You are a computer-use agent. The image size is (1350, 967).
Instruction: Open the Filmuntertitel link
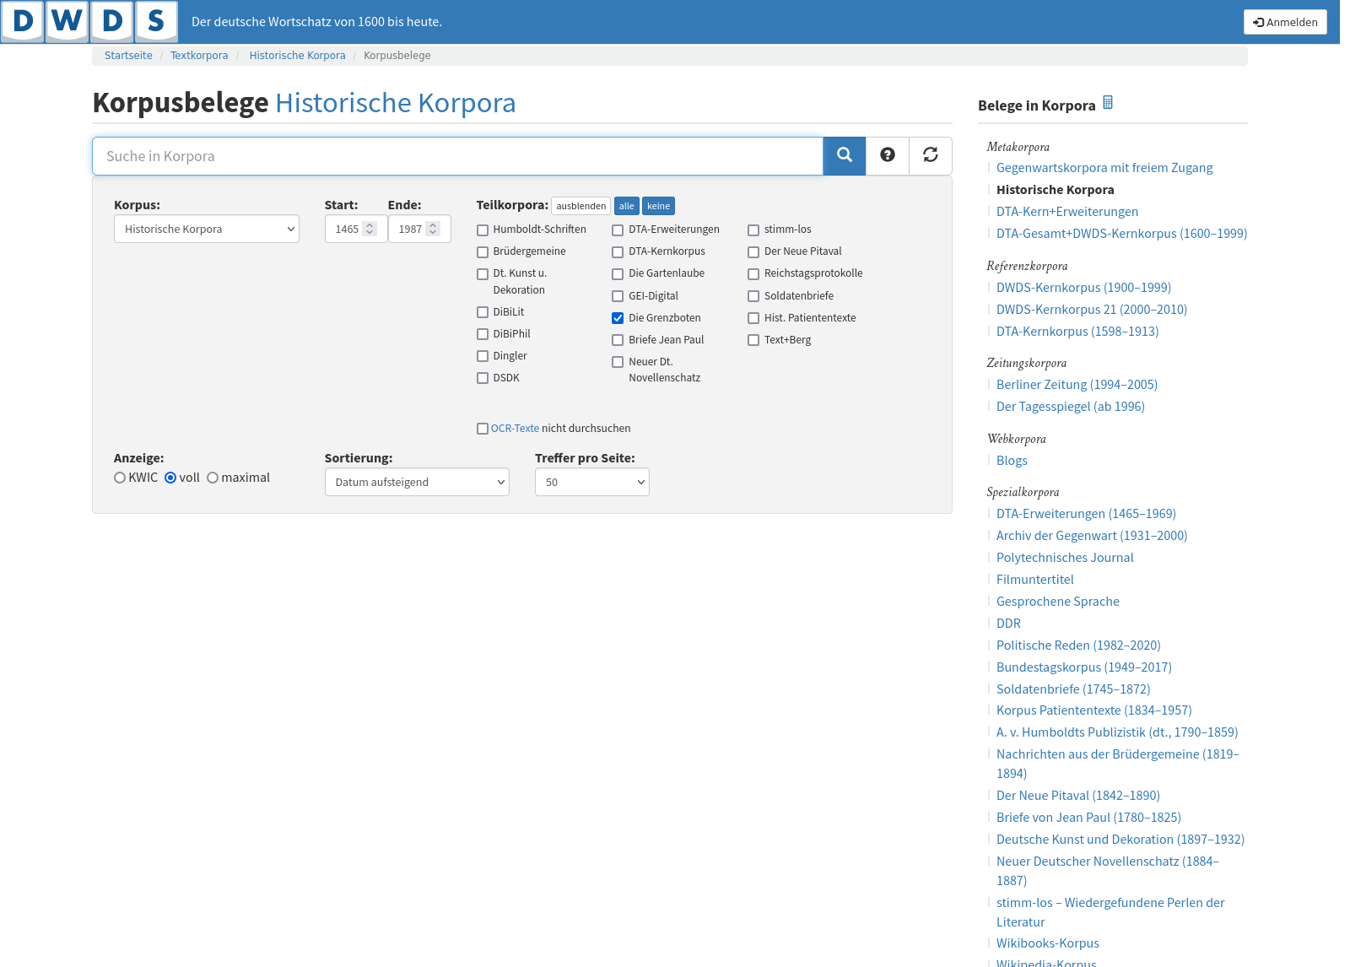pyautogui.click(x=1035, y=580)
